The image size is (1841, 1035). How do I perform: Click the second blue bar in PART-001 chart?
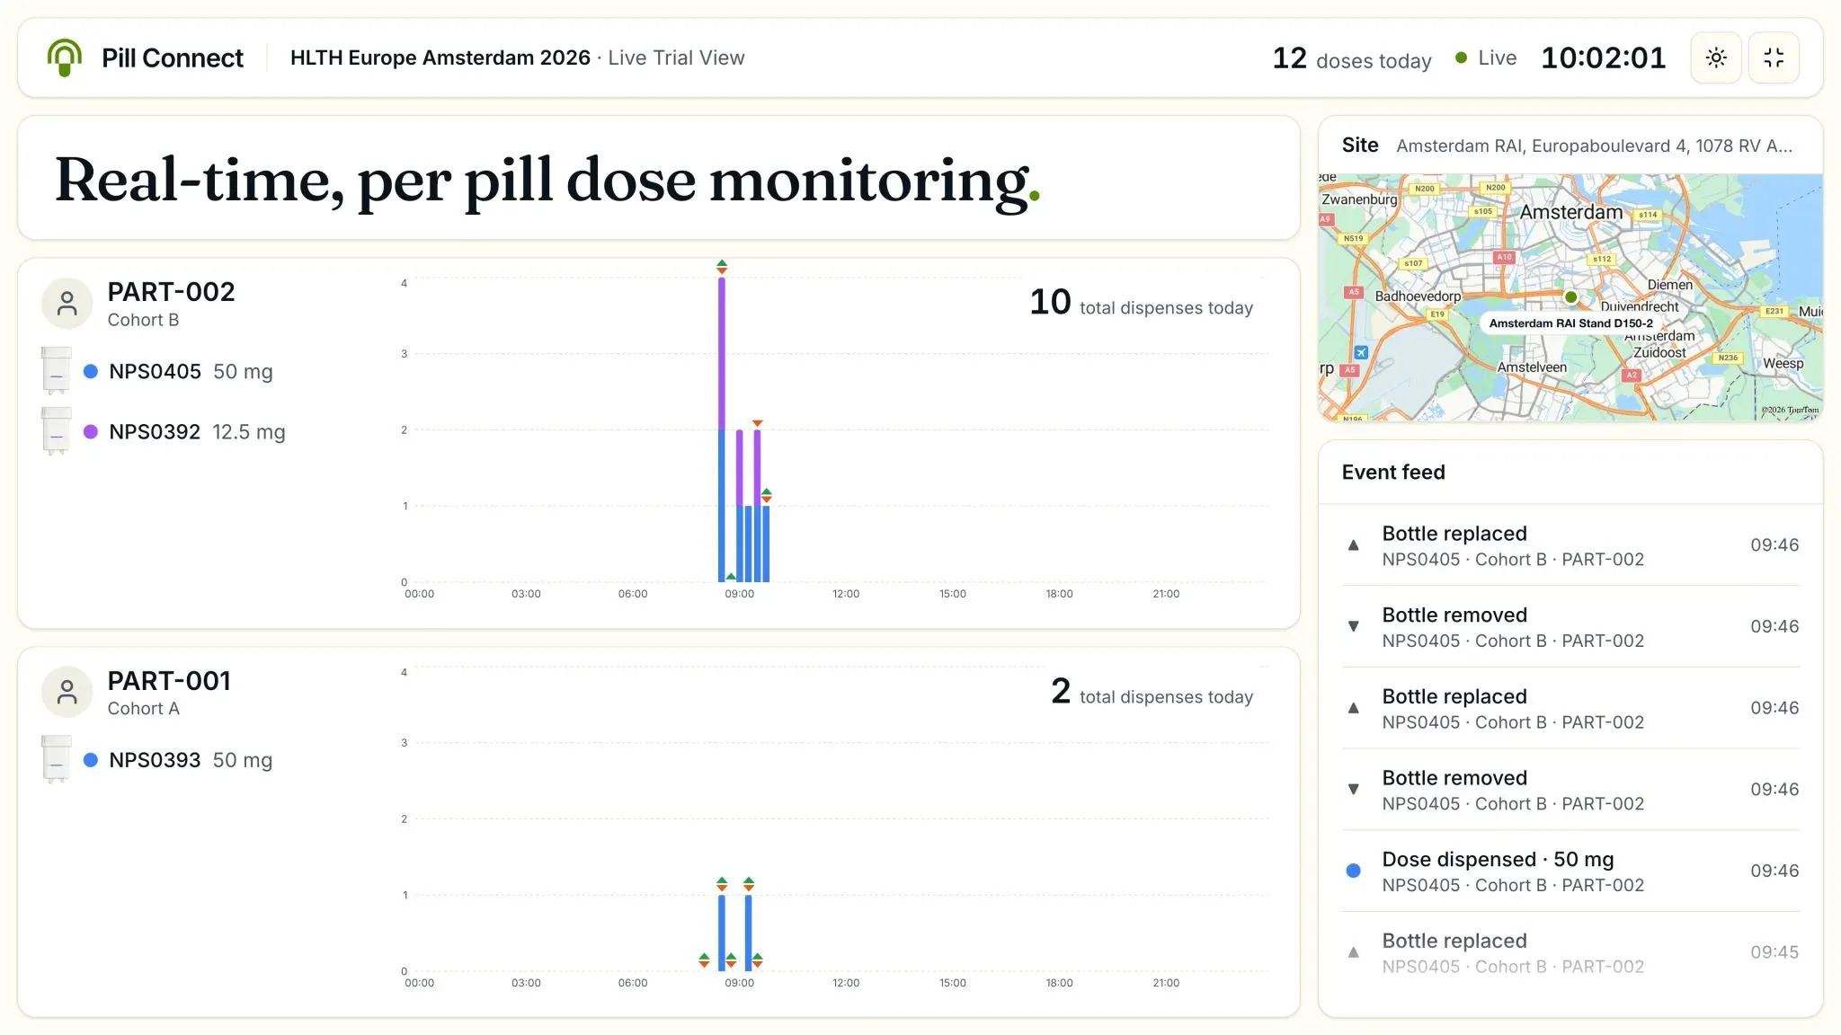pos(749,933)
